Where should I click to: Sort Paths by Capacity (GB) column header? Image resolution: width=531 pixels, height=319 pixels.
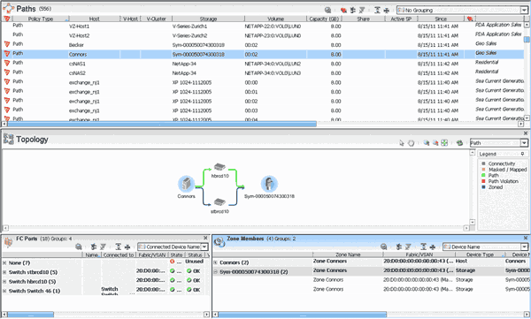(324, 19)
